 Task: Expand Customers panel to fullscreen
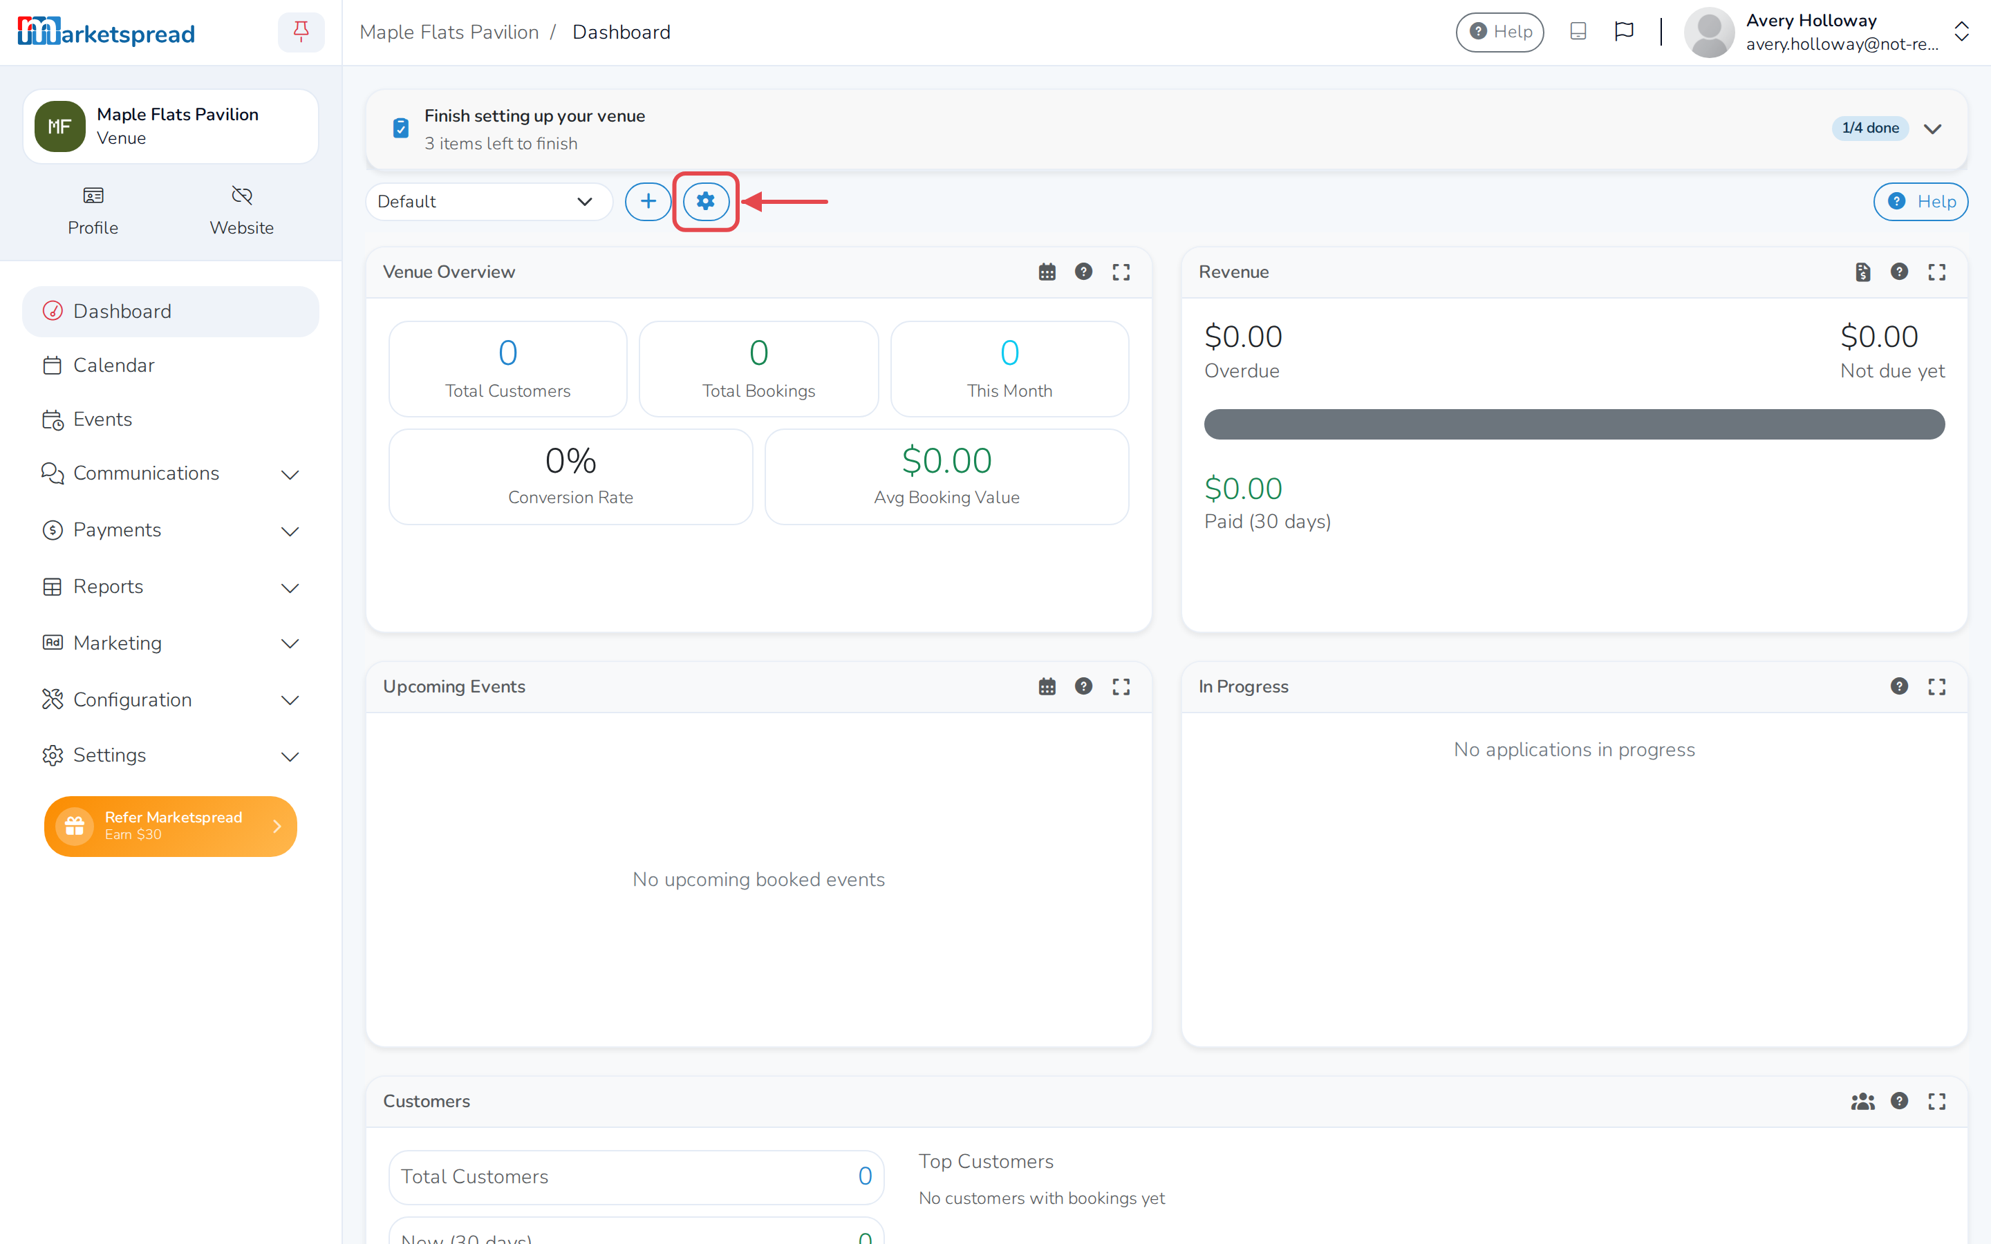pos(1936,1102)
